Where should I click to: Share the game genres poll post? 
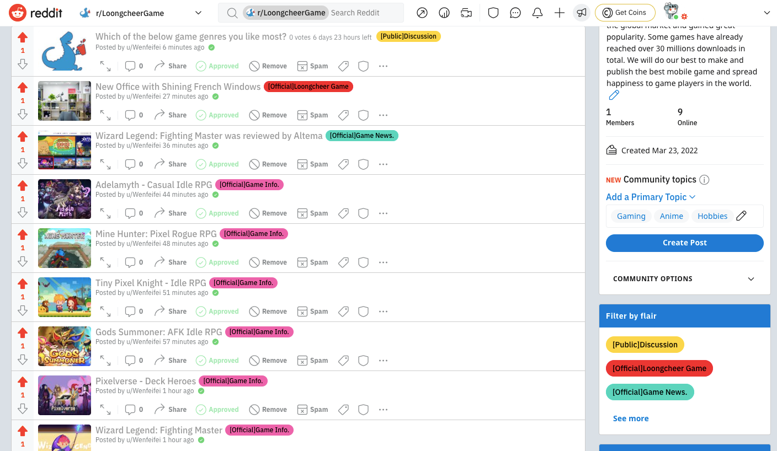170,66
